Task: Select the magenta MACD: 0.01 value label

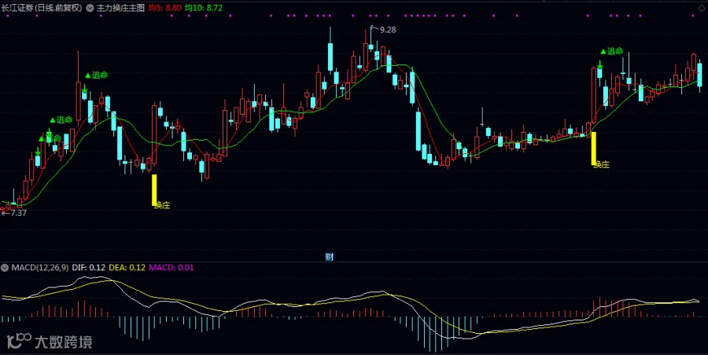Action: 171,268
